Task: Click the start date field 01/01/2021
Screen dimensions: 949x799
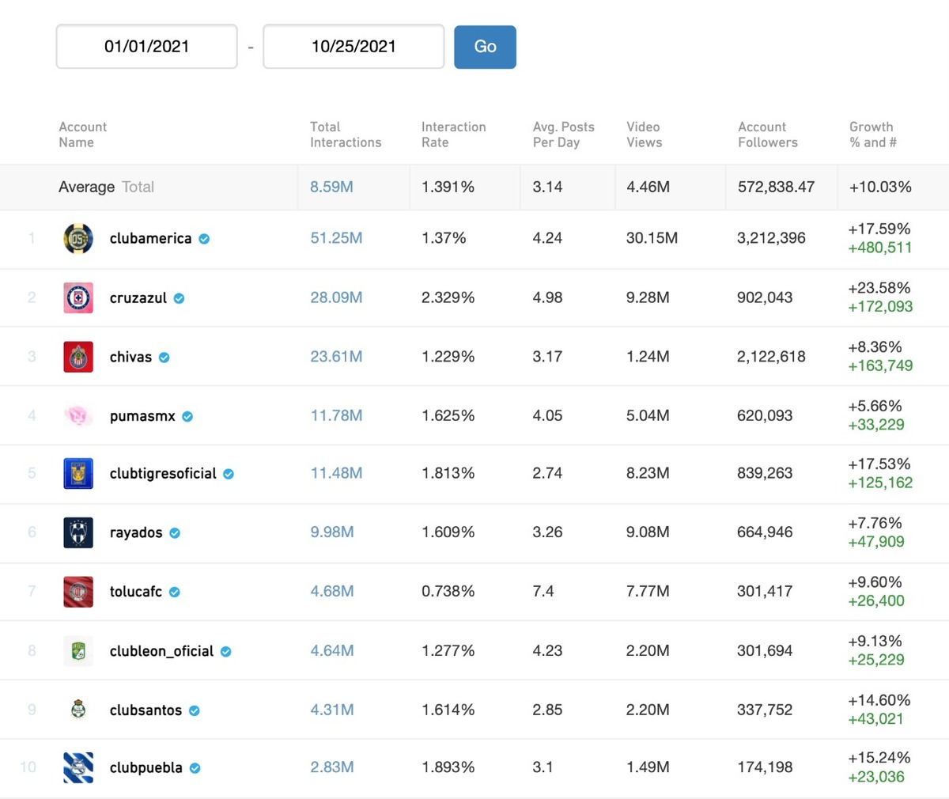Action: pyautogui.click(x=146, y=47)
